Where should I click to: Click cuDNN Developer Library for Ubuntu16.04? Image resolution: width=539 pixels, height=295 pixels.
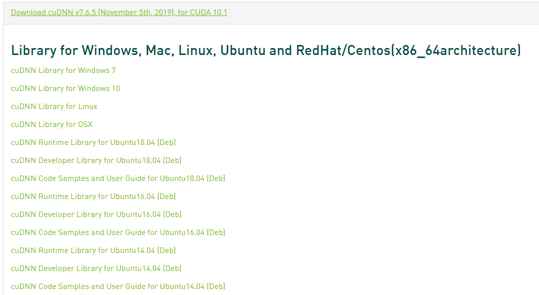(96, 214)
